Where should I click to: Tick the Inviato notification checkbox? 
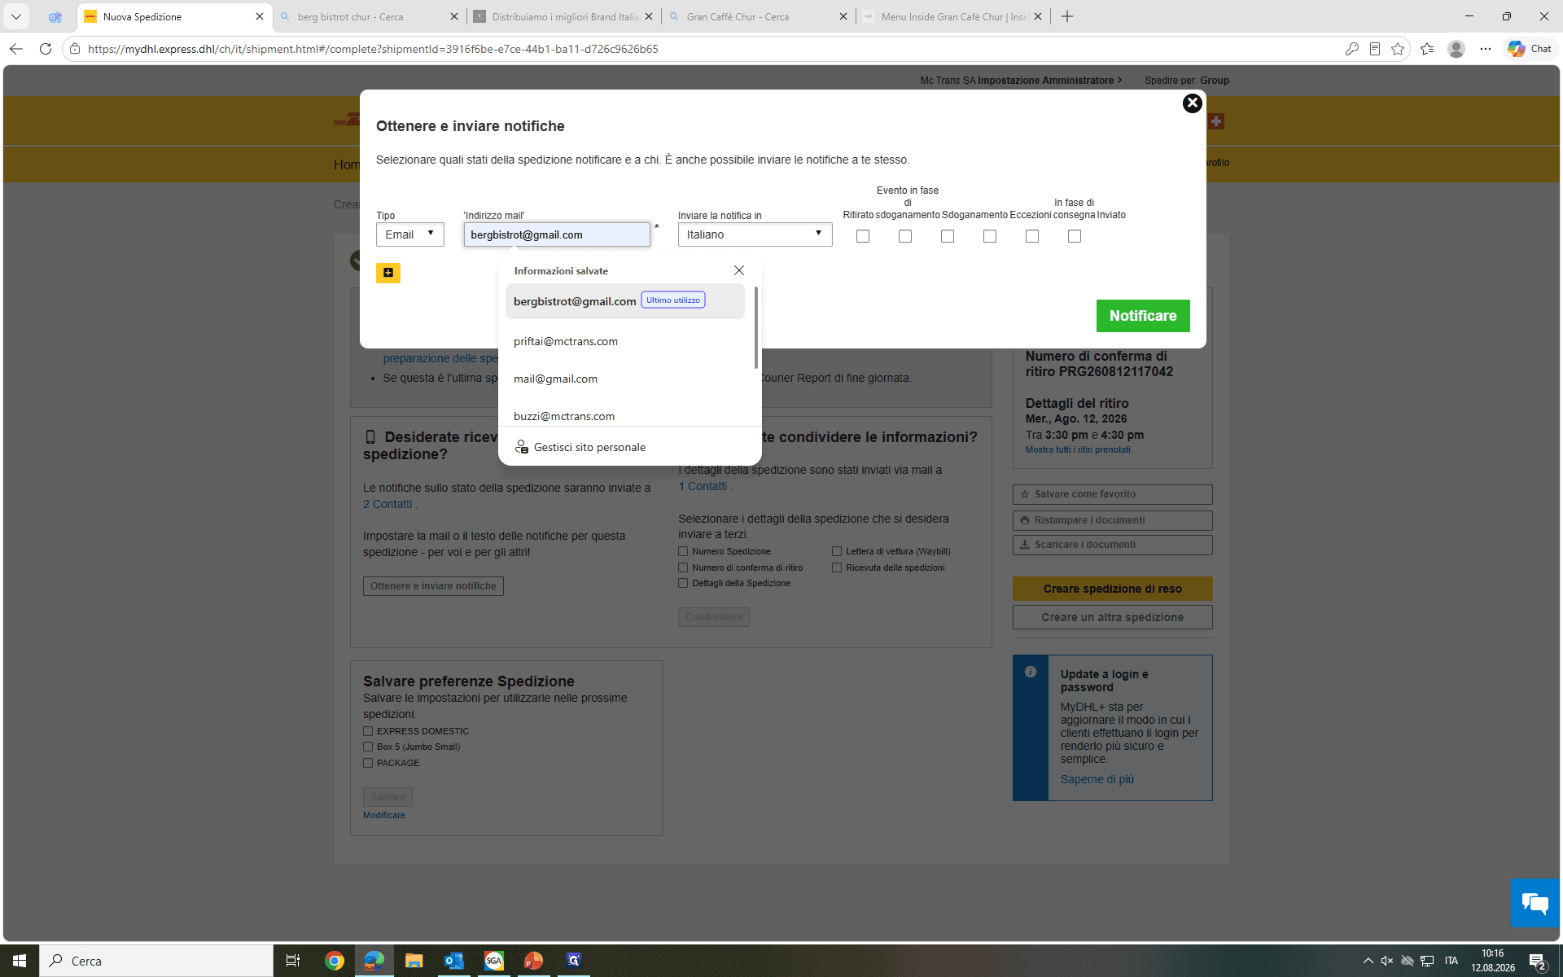pyautogui.click(x=1075, y=236)
